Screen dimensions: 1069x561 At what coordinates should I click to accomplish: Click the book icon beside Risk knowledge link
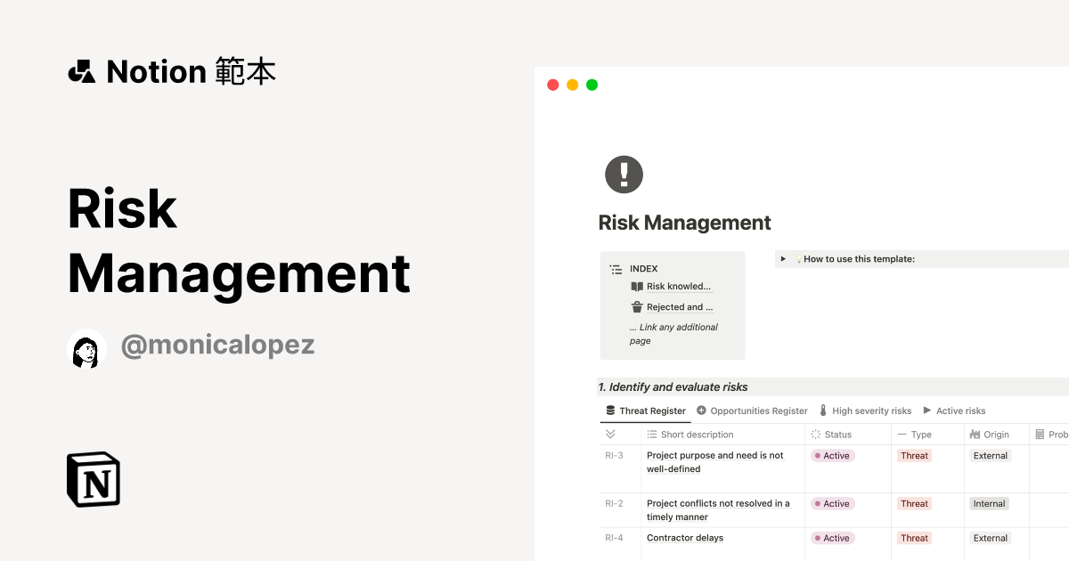tap(636, 286)
